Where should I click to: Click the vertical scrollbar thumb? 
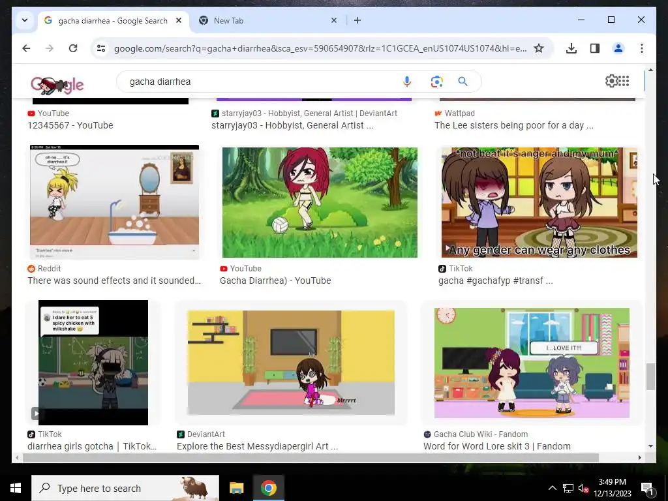(650, 376)
